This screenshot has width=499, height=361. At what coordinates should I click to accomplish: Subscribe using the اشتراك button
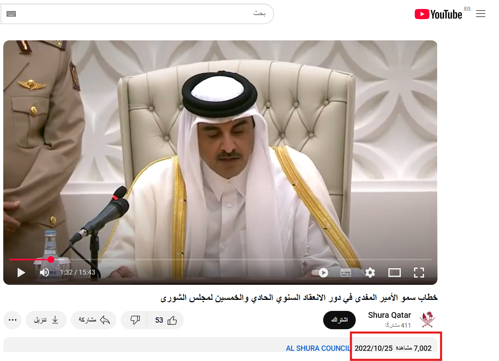(339, 320)
